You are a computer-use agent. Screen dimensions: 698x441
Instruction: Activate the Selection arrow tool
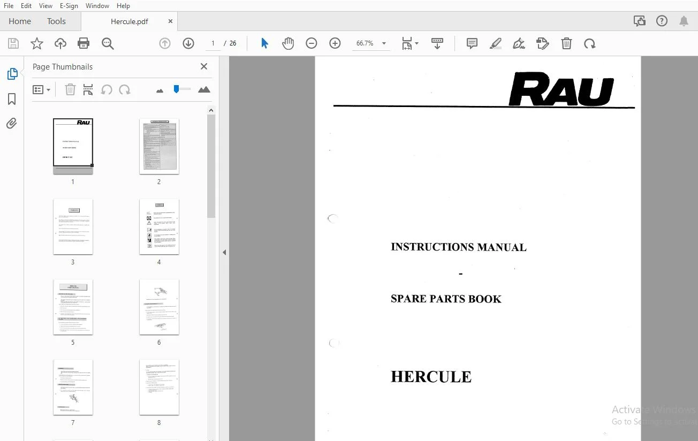264,43
